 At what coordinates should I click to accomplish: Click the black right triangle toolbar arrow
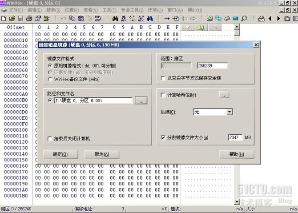(278, 18)
